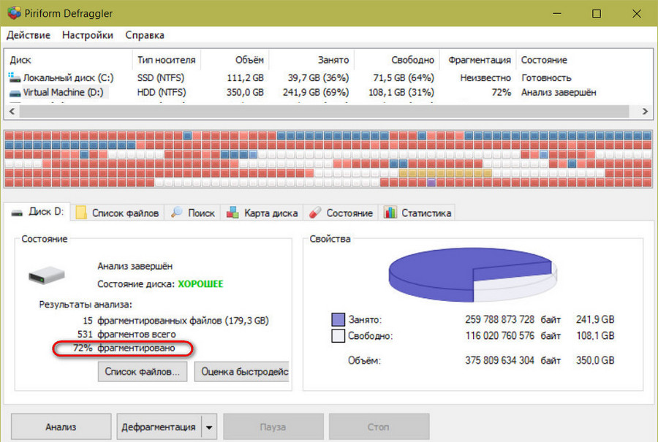Viewport: 658px width, 442px height.
Task: Open the Настройки menu
Action: [x=88, y=35]
